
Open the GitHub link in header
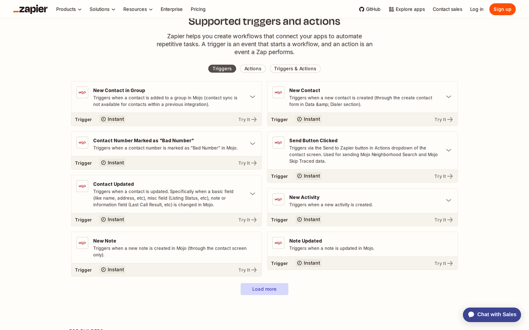[369, 9]
